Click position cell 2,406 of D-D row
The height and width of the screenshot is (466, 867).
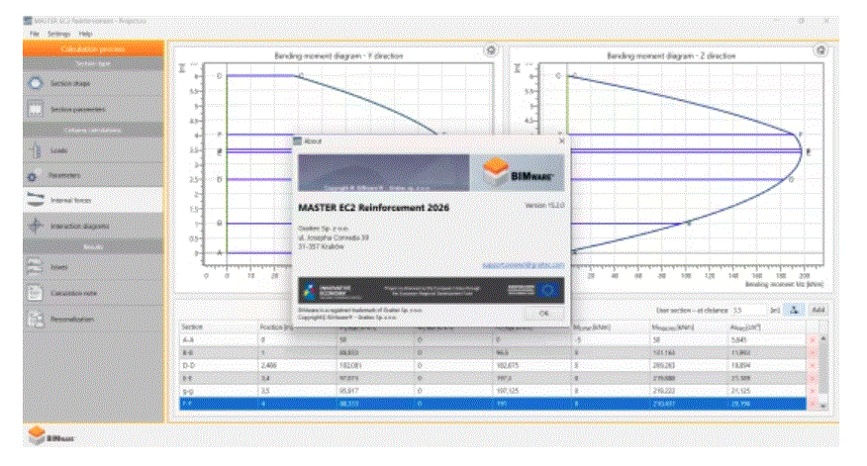[298, 365]
